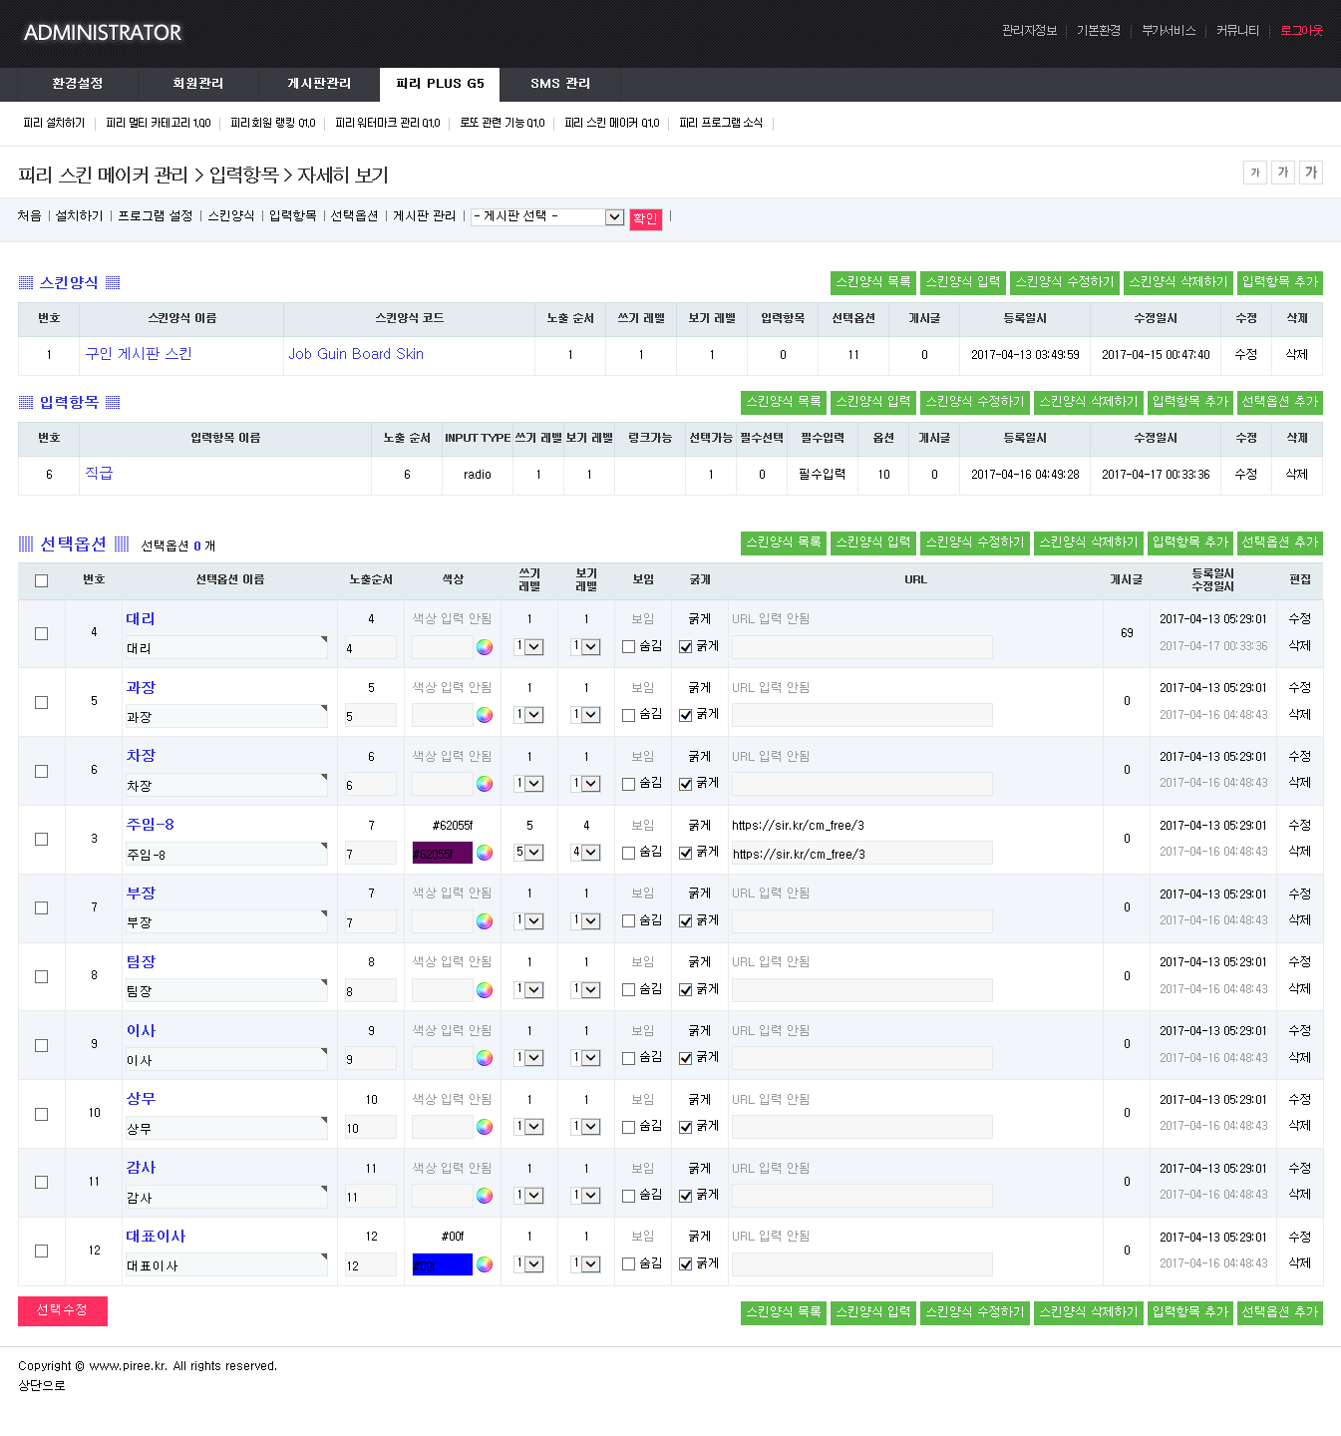Click the medium font size icon

(1282, 173)
